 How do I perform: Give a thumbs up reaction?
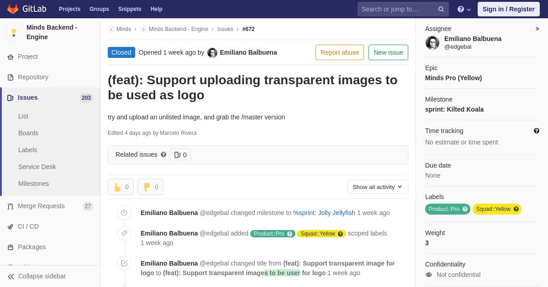pos(121,187)
